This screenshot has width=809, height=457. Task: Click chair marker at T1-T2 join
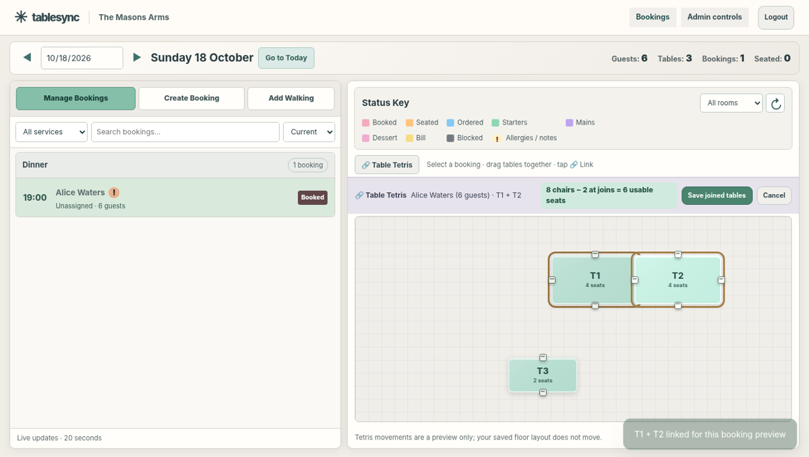635,280
